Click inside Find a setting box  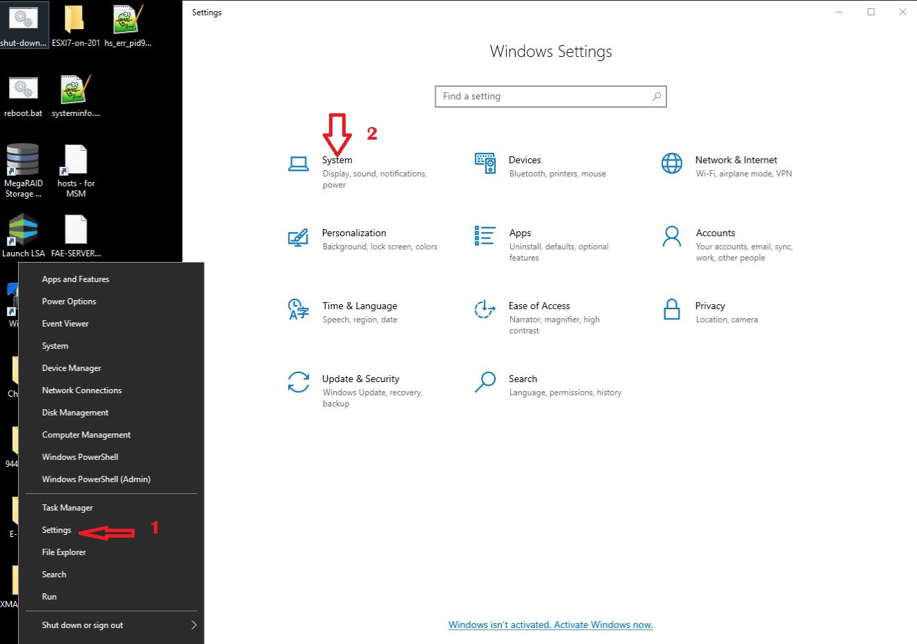[x=550, y=97]
